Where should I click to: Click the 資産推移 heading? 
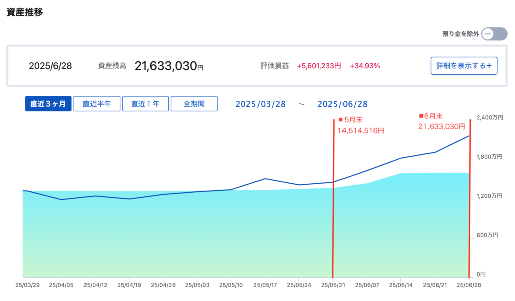tap(25, 12)
